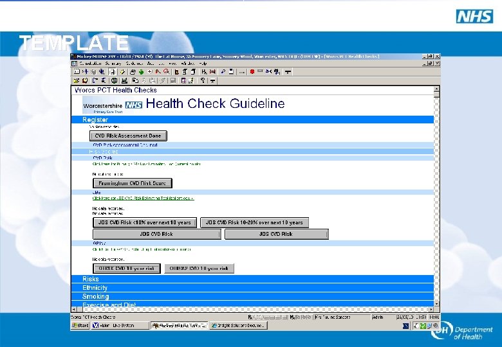Click the QRISK2 CVD 10 year risk button
502x347 pixels.
tap(199, 269)
